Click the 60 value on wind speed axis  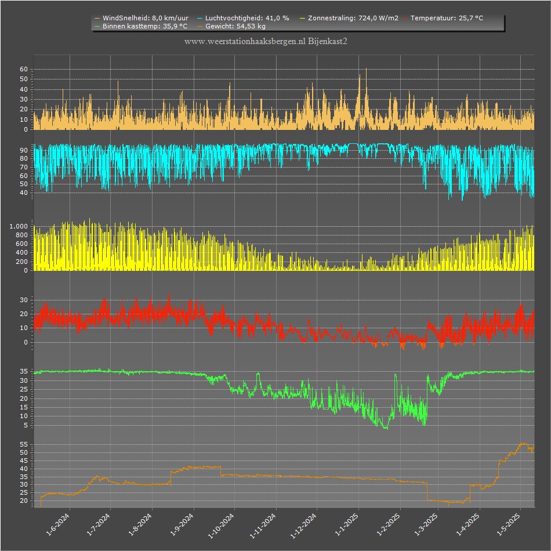24,69
